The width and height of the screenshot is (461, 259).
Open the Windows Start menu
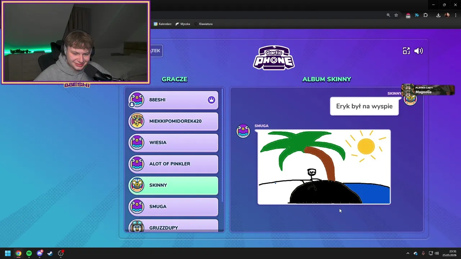pyautogui.click(x=8, y=253)
